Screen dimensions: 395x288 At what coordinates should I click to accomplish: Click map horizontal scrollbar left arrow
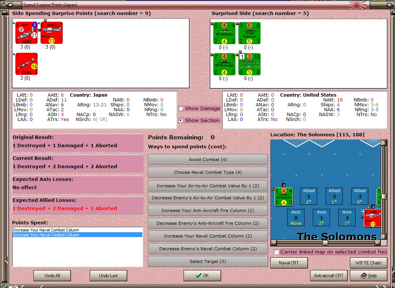(274, 243)
